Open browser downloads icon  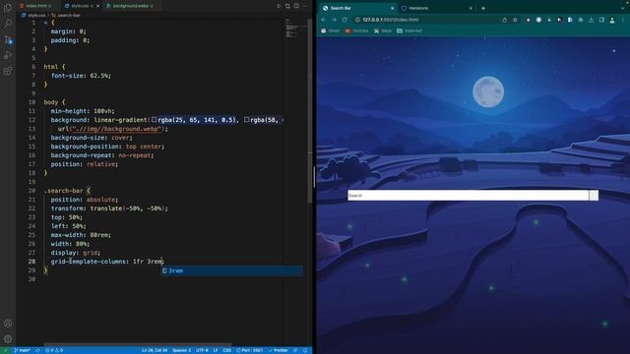(591, 20)
